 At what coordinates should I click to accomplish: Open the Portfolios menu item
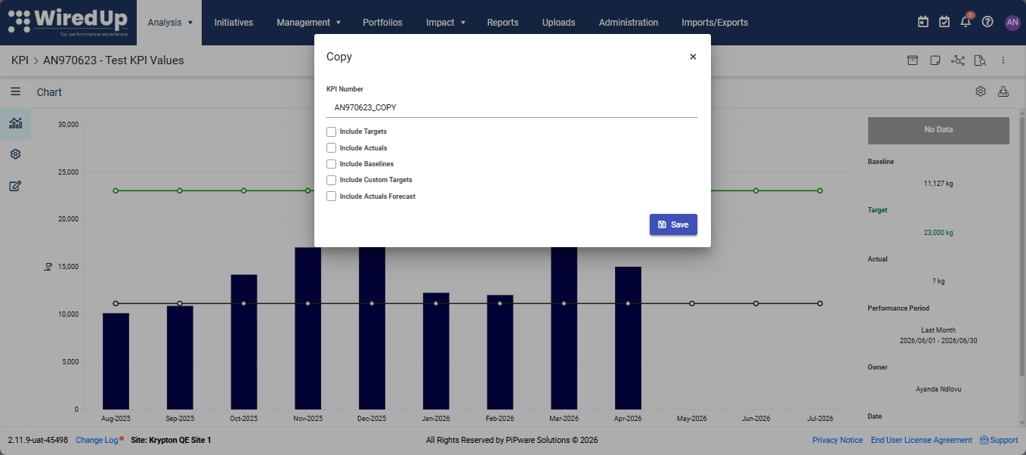[382, 23]
